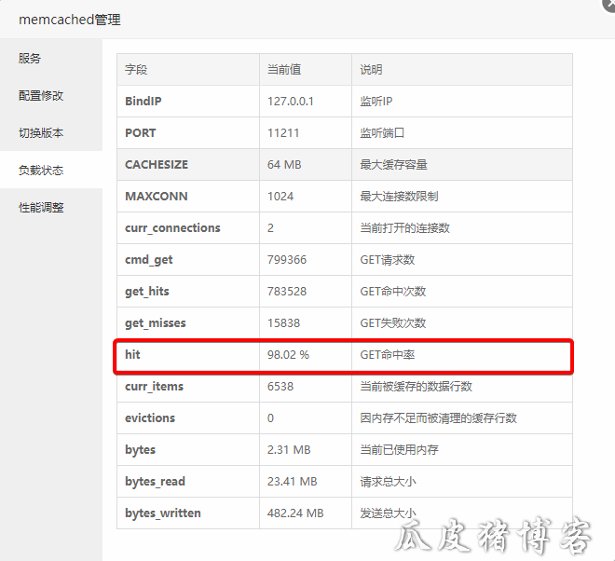This screenshot has height=561, width=615.
Task: Open the 负载状态 tab
Action: click(41, 171)
